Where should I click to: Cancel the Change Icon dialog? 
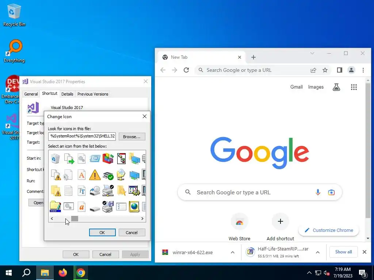pyautogui.click(x=131, y=232)
